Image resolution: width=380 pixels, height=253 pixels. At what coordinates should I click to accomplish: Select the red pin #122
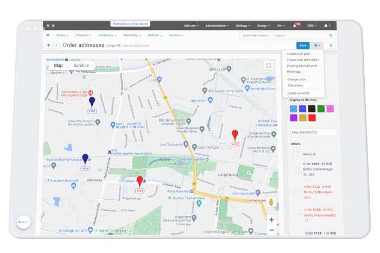(x=235, y=135)
